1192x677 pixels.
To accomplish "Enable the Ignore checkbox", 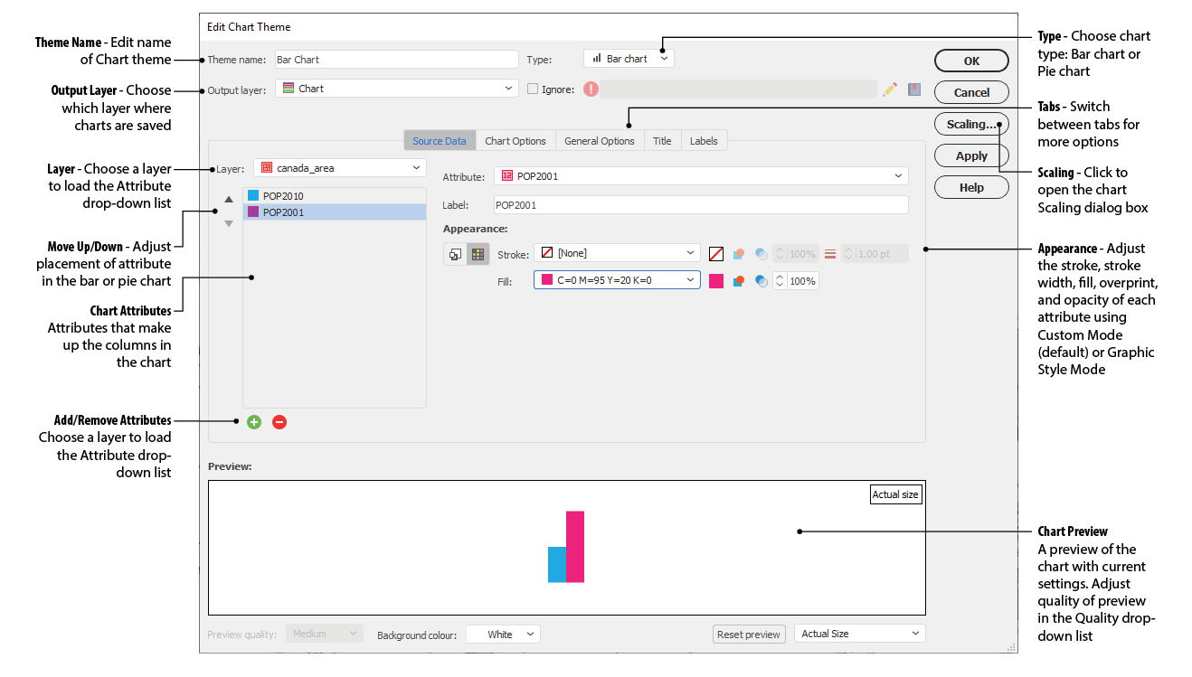I will (x=533, y=89).
